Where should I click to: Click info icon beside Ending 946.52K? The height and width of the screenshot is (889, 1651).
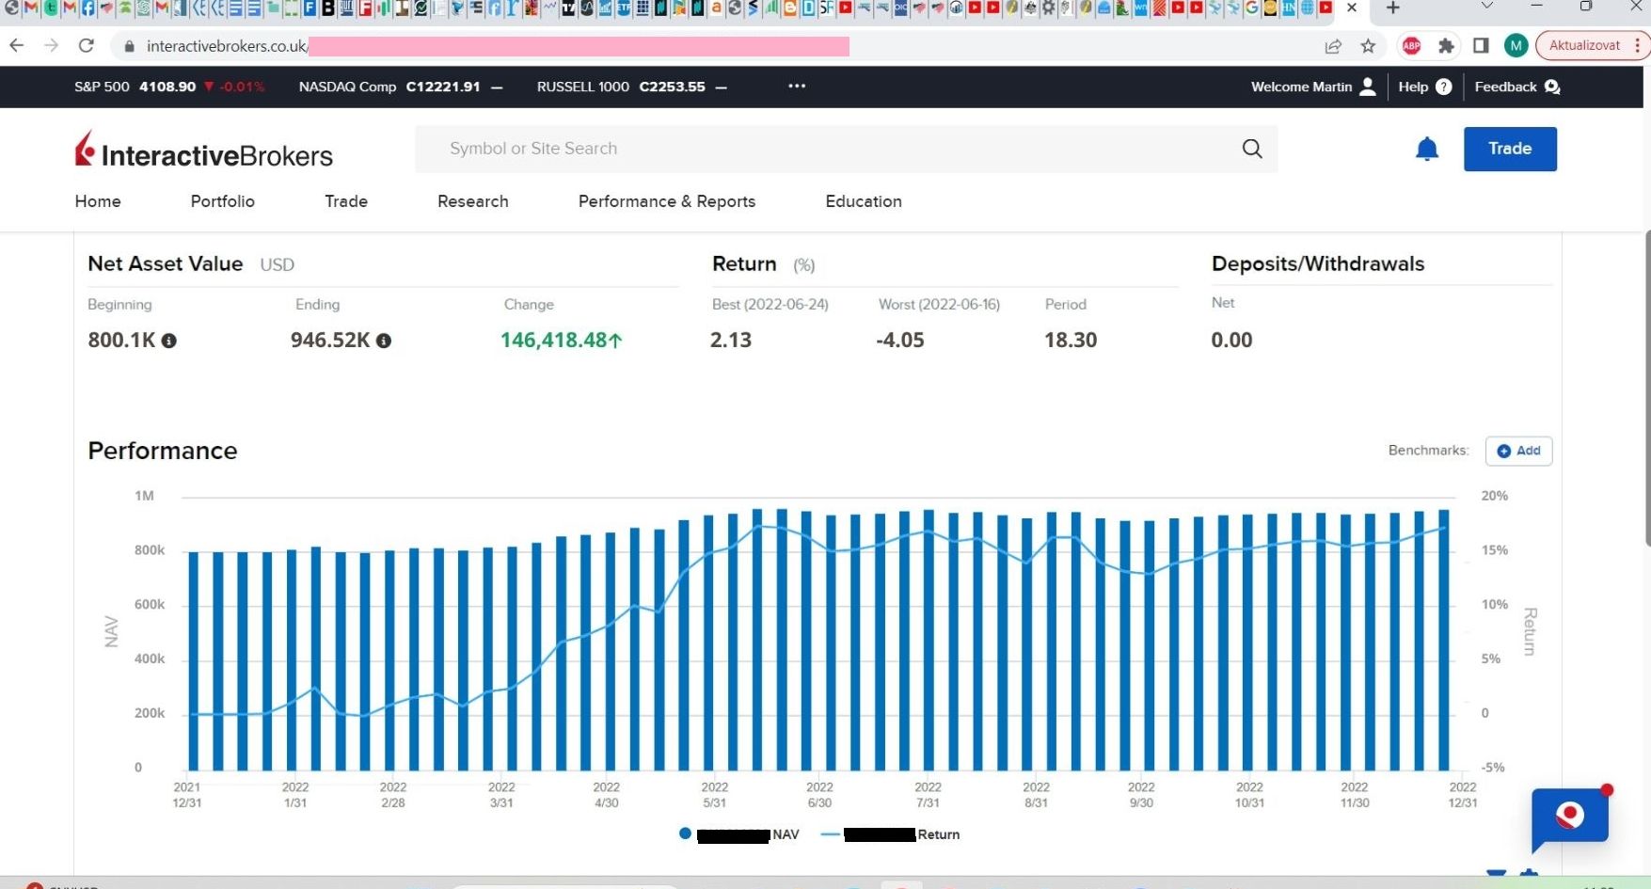pos(384,341)
